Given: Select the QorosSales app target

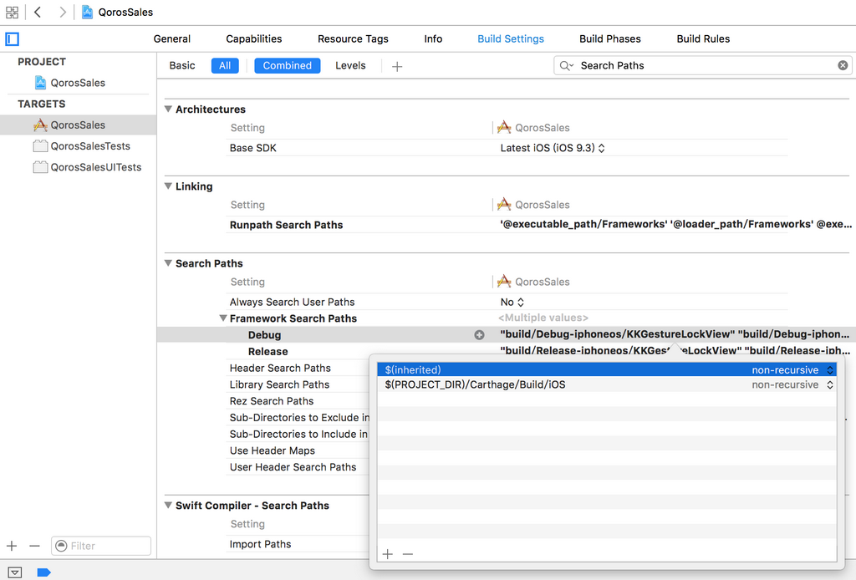Looking at the screenshot, I should pyautogui.click(x=78, y=125).
